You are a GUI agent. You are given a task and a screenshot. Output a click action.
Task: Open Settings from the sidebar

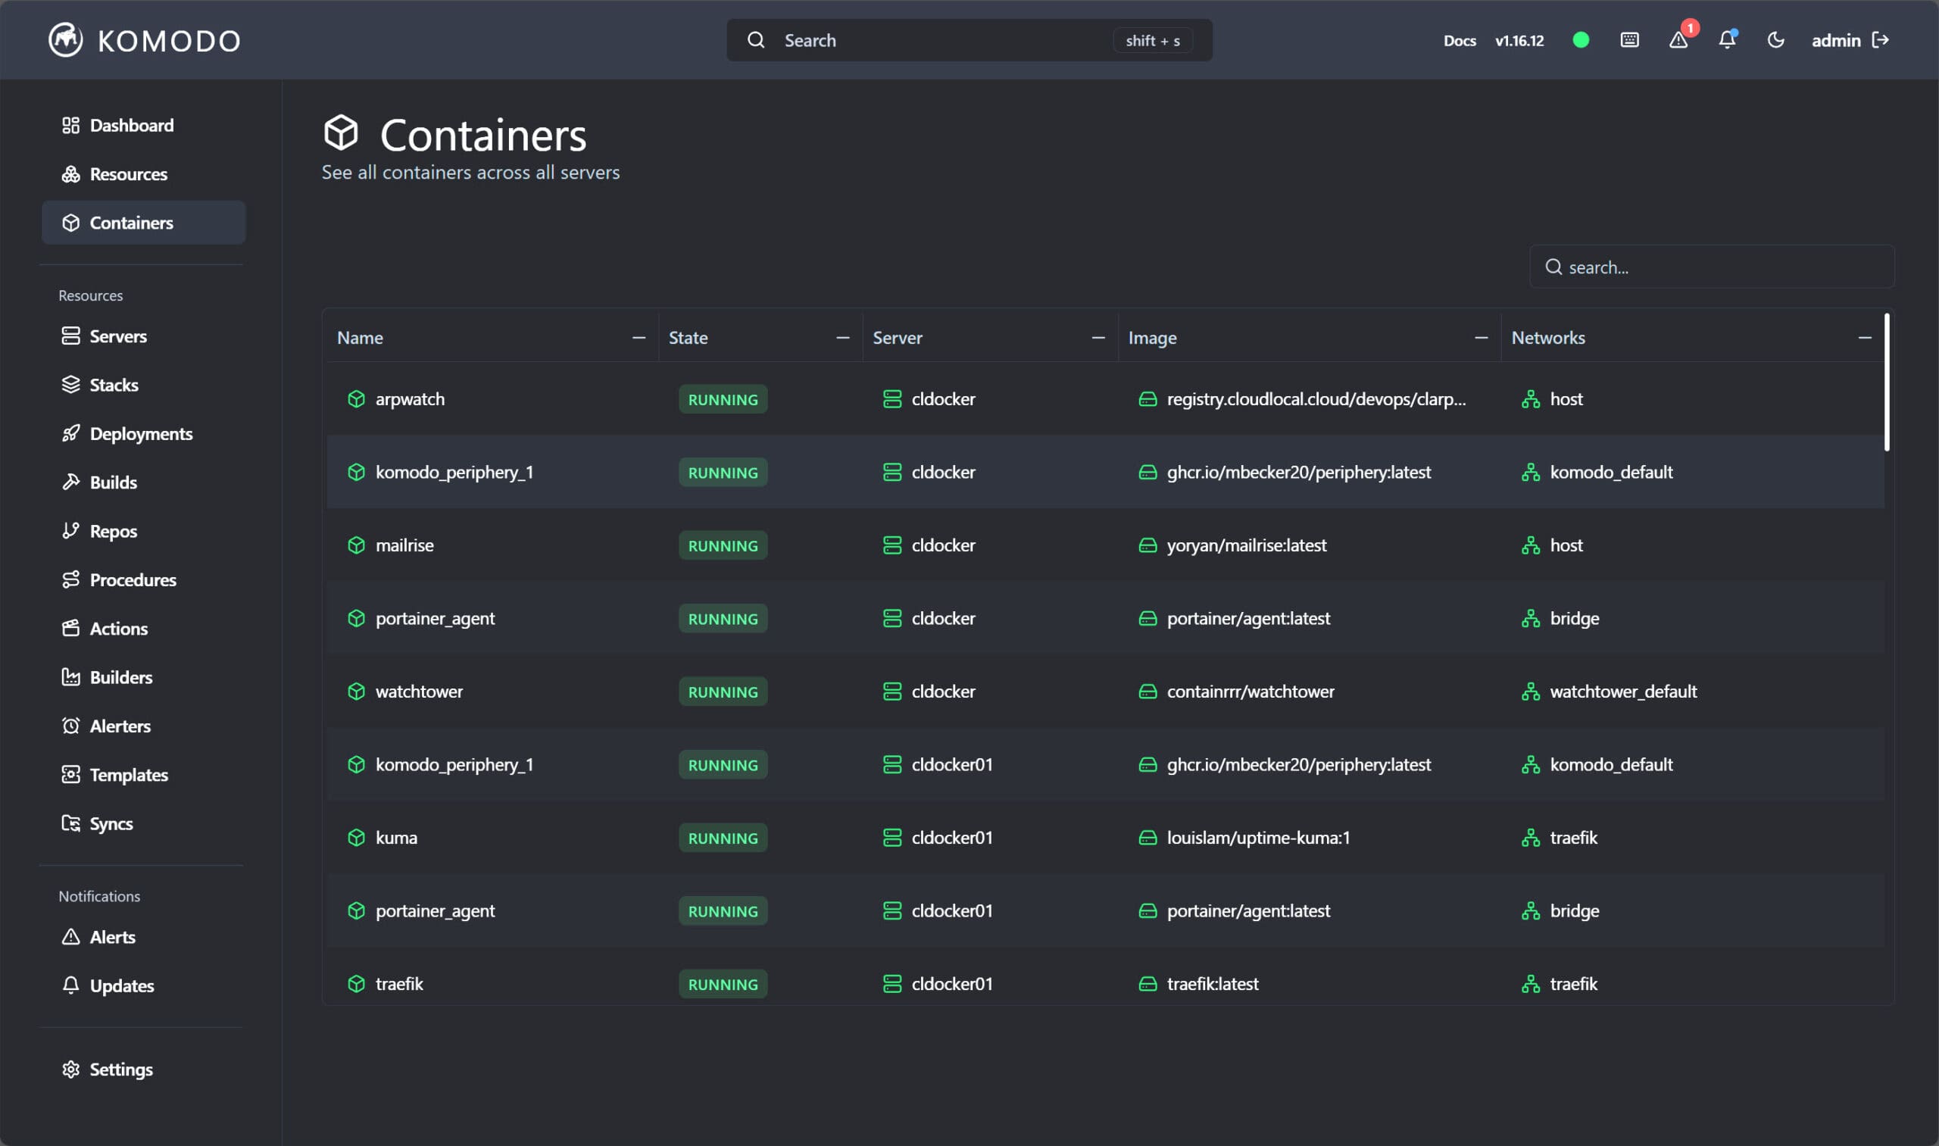pyautogui.click(x=121, y=1069)
